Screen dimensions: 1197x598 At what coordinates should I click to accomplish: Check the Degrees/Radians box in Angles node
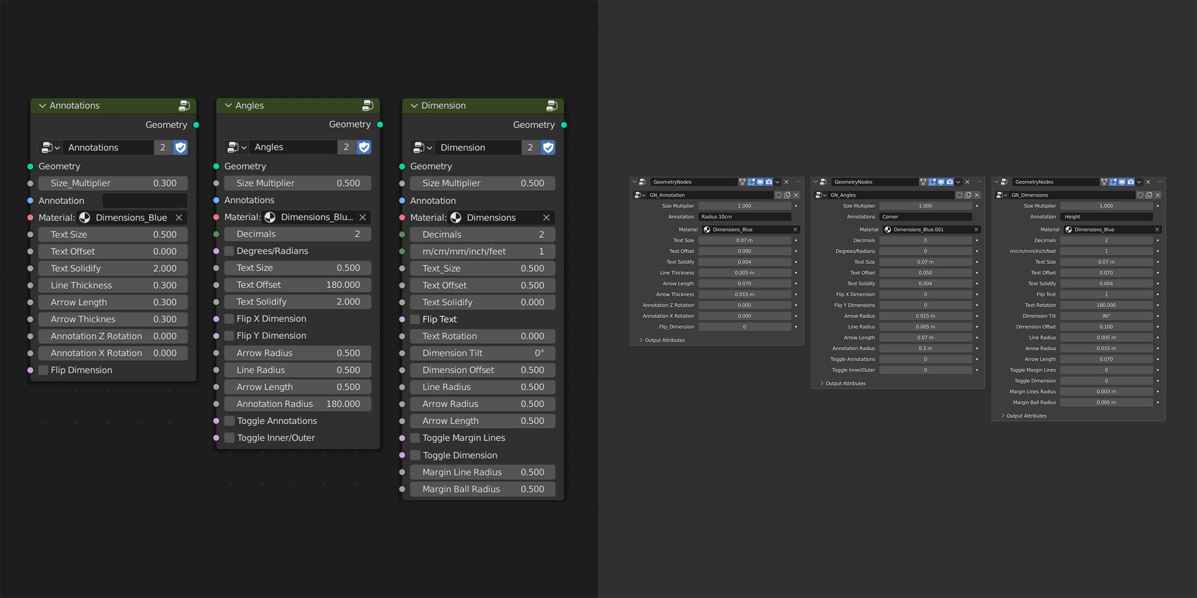pyautogui.click(x=229, y=251)
